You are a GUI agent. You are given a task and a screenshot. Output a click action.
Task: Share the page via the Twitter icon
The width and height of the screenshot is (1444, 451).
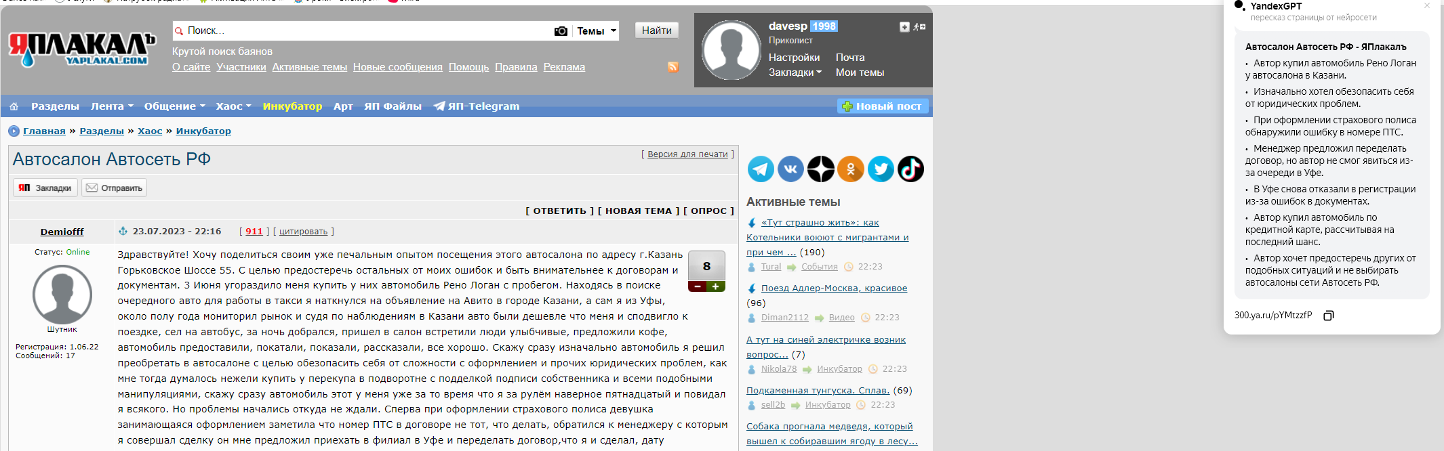(881, 169)
